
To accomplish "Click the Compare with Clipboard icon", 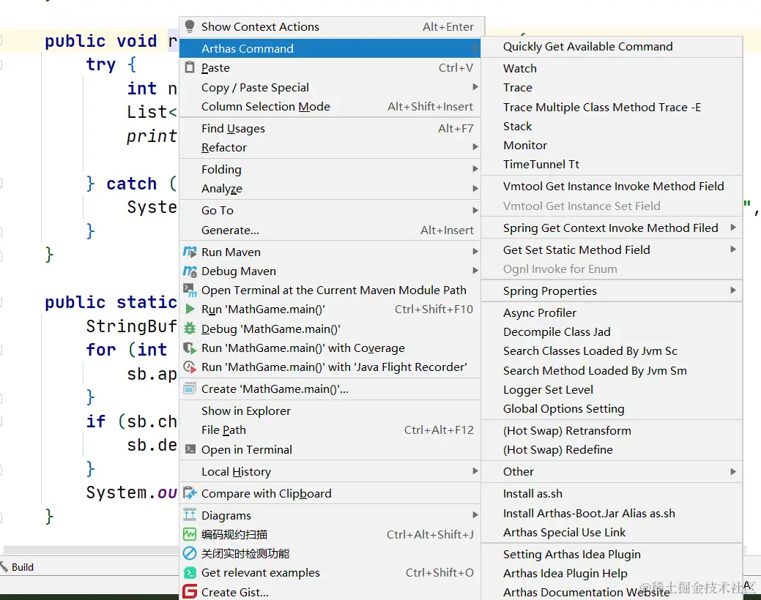I will (x=190, y=493).
